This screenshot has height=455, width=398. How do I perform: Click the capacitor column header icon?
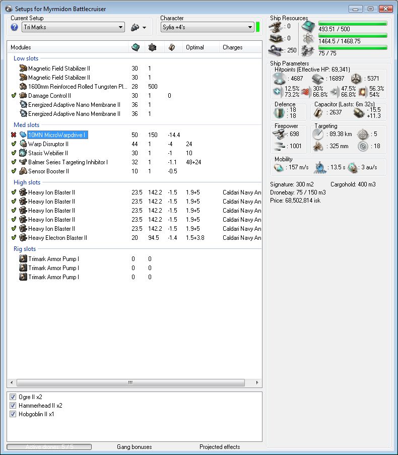(172, 47)
